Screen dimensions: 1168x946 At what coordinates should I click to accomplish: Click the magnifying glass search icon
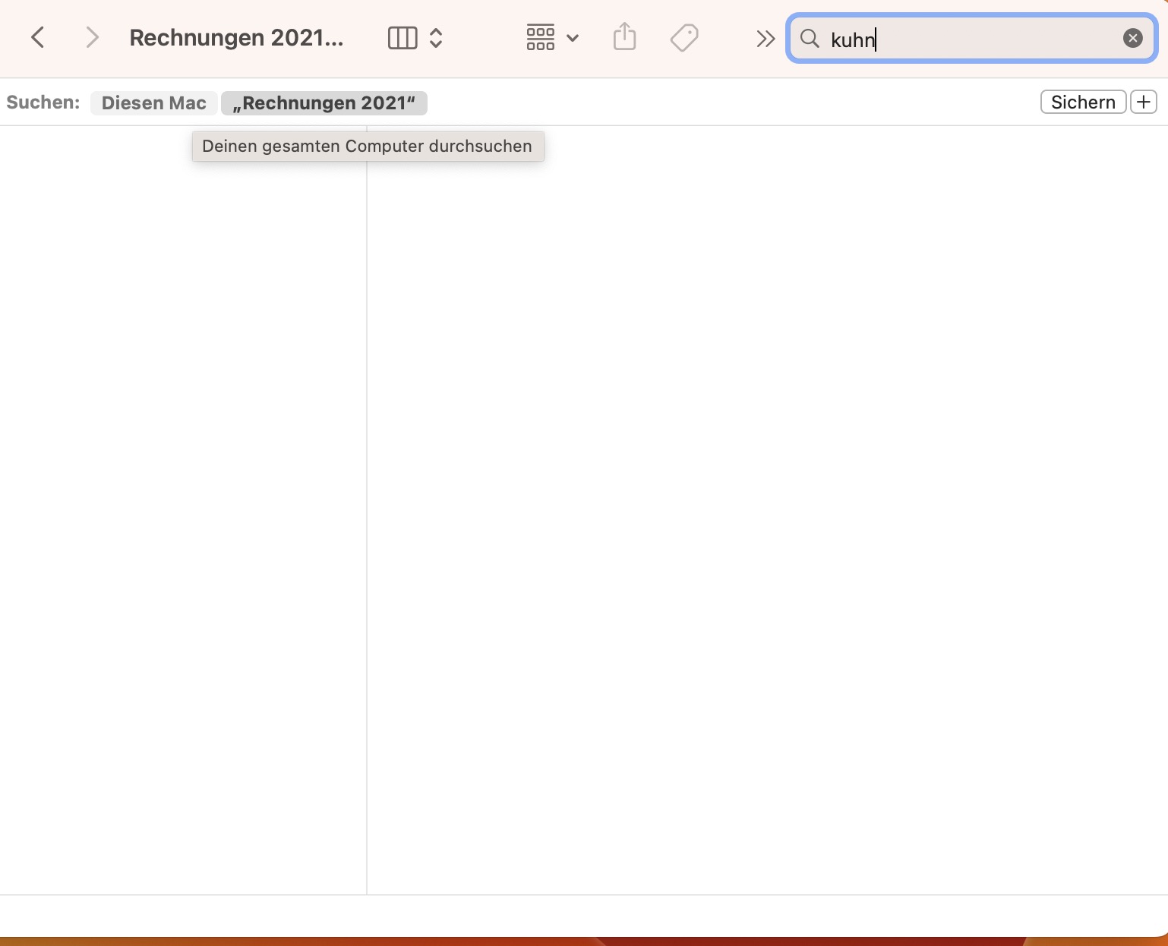click(810, 39)
